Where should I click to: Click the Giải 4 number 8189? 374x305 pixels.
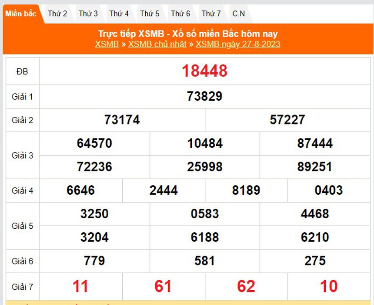246,190
